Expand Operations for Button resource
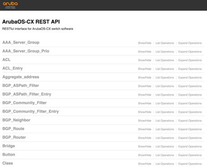207x167 pixels. pyautogui.click(x=190, y=155)
